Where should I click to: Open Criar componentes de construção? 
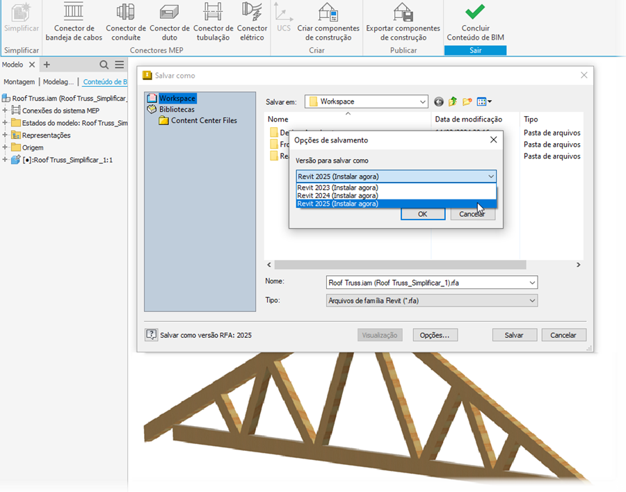point(328,22)
